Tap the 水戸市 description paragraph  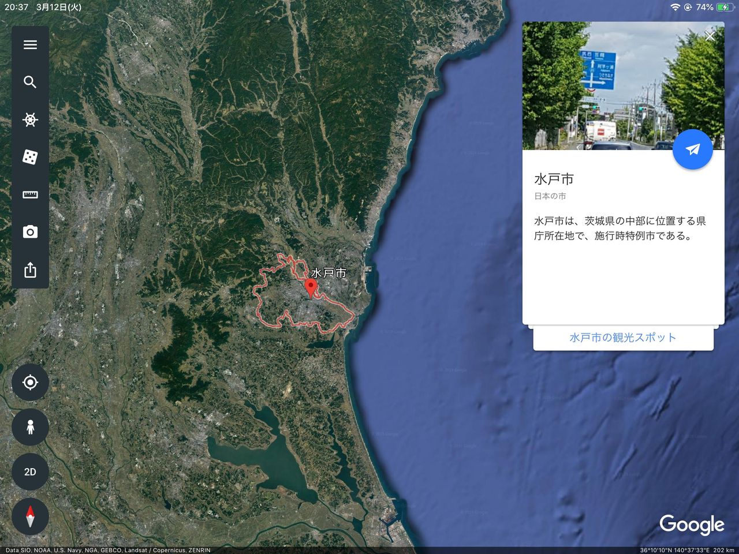click(620, 229)
